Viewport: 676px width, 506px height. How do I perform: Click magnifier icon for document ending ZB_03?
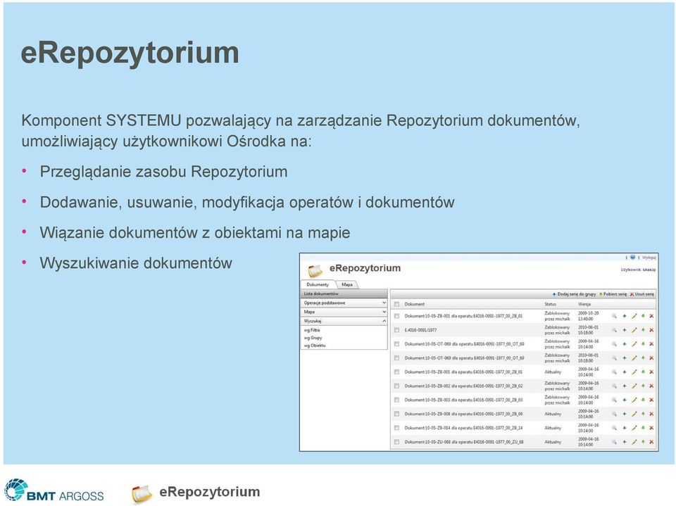(614, 400)
